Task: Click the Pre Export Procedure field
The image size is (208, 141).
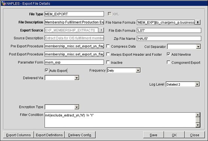Action: click(74, 46)
